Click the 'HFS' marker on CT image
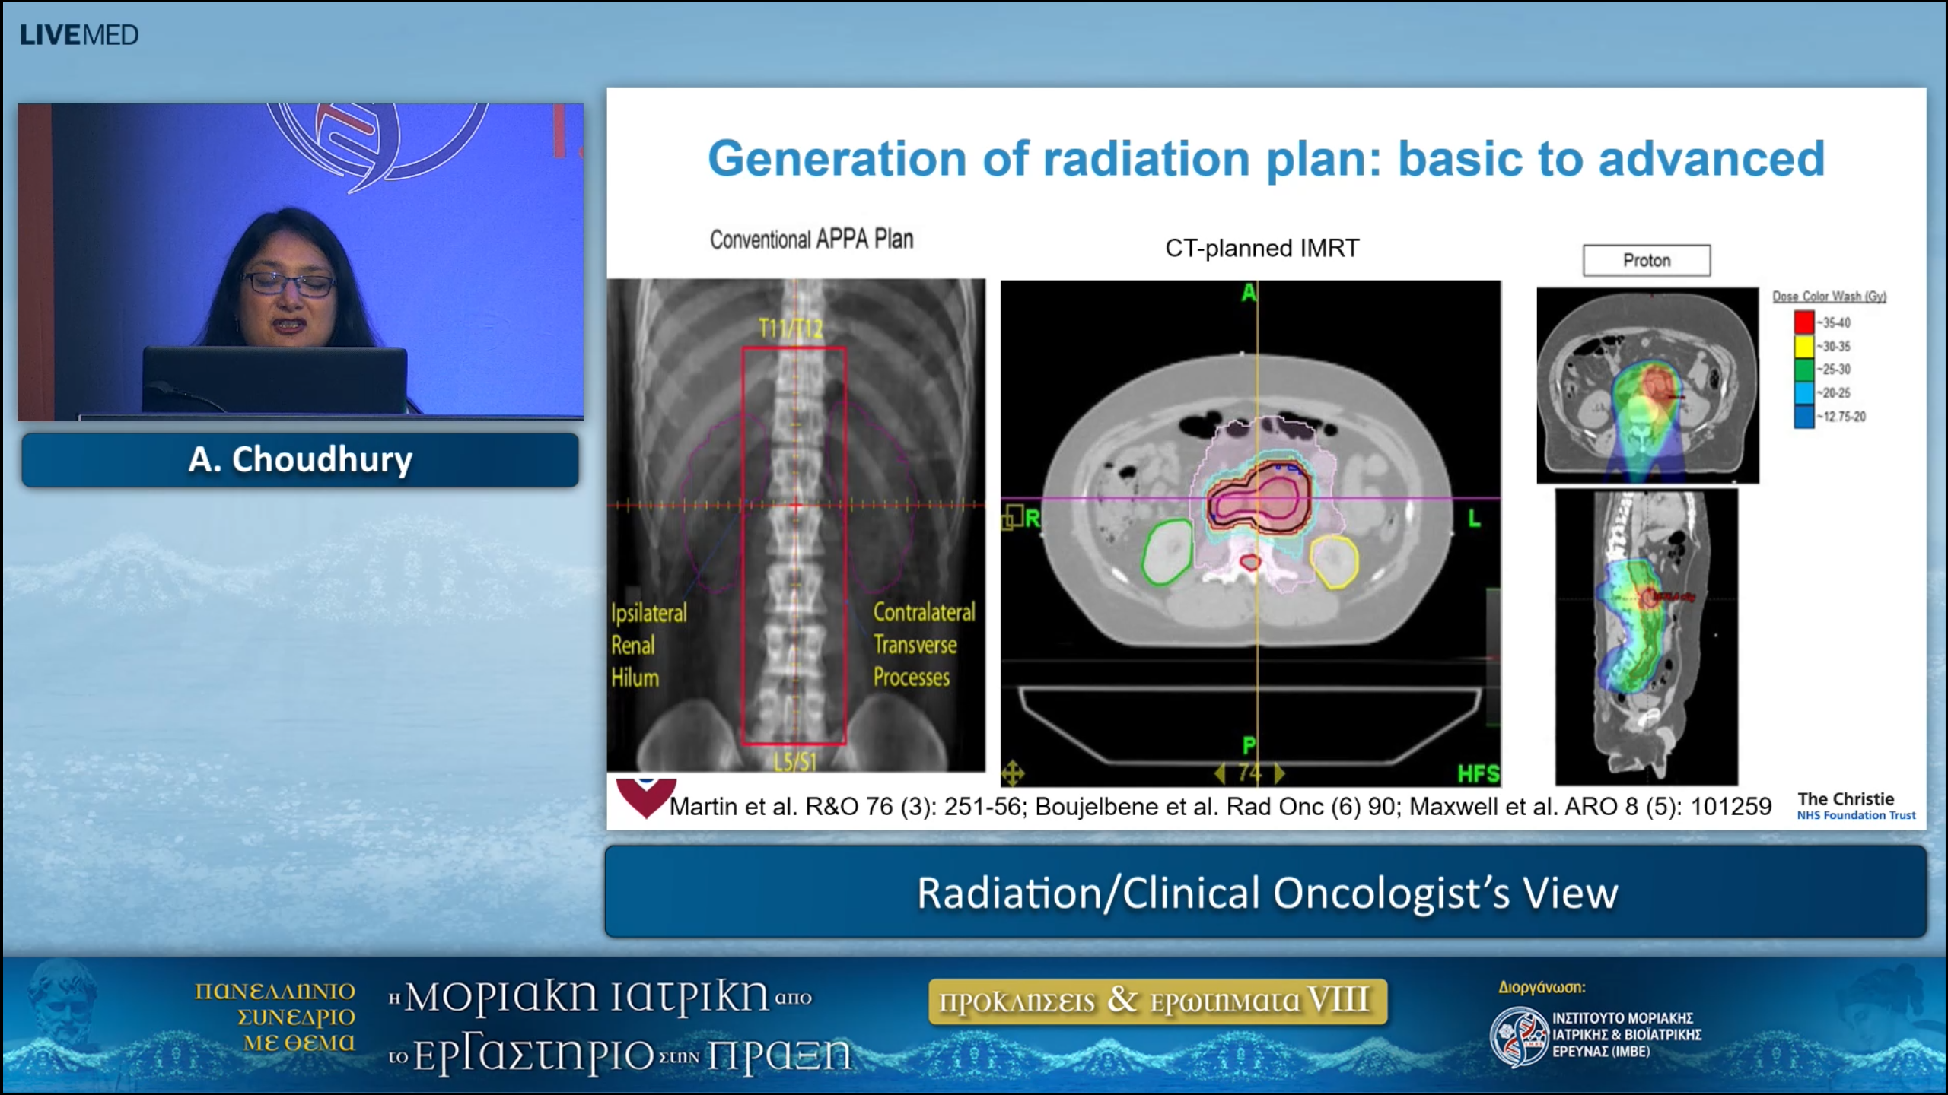 point(1478,774)
